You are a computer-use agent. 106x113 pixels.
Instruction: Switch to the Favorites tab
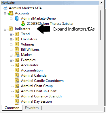[x=32, y=108]
